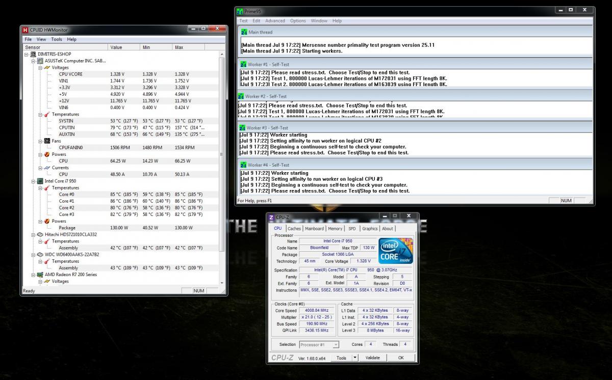Click the Worker #3 Self-Test window icon
The width and height of the screenshot is (612, 380).
(x=243, y=128)
